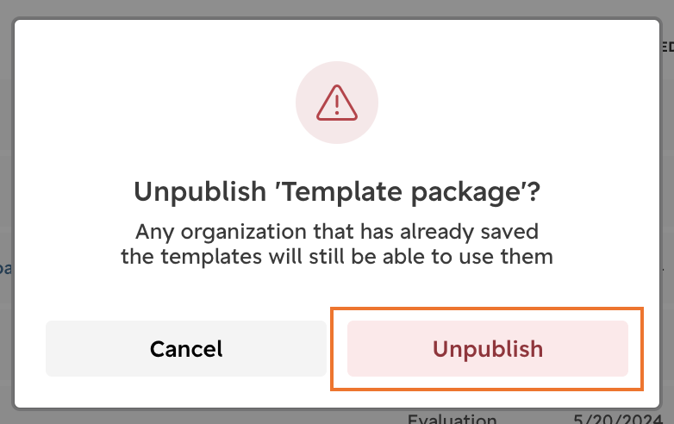This screenshot has height=424, width=674.
Task: Click the cut-off column header at the top right
Action: [667, 47]
